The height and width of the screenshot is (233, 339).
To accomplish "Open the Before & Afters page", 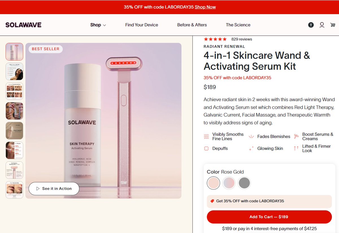I will pyautogui.click(x=192, y=25).
